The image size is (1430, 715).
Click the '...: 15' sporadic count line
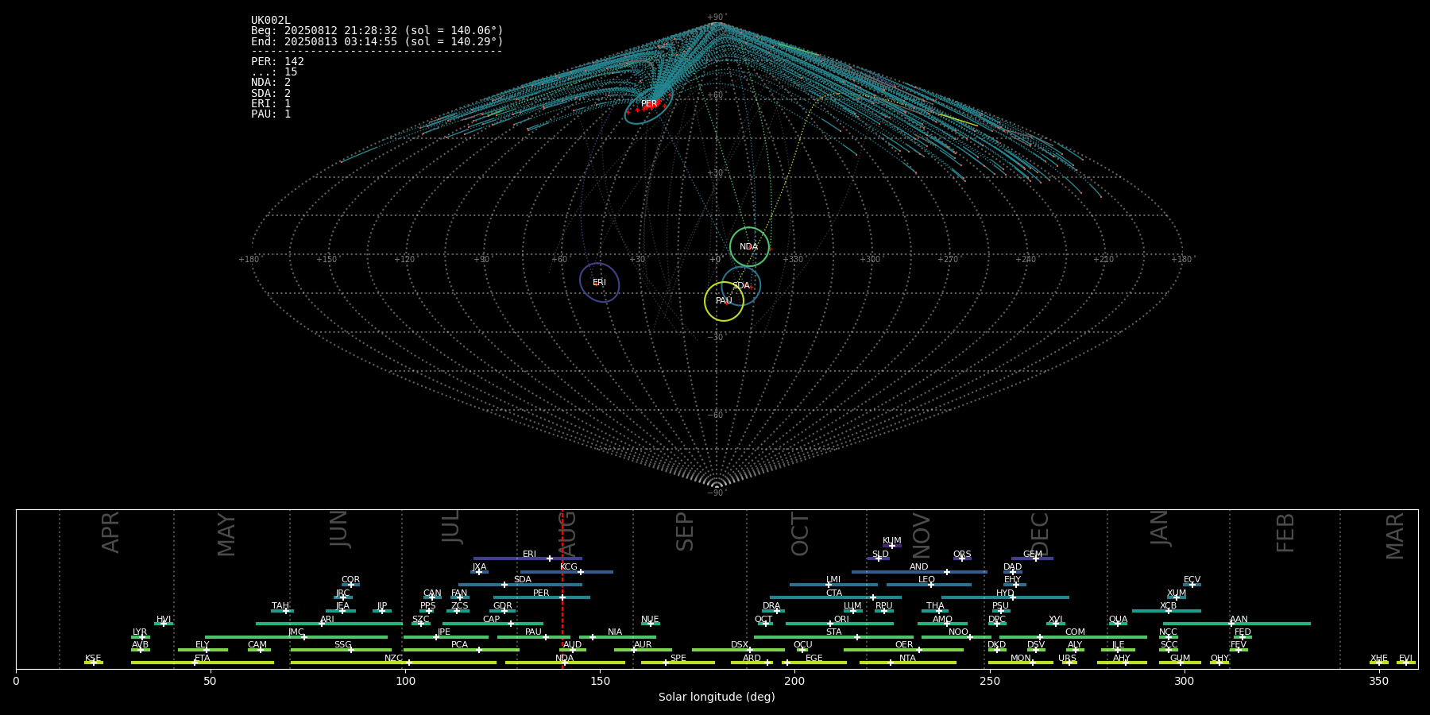click(274, 71)
